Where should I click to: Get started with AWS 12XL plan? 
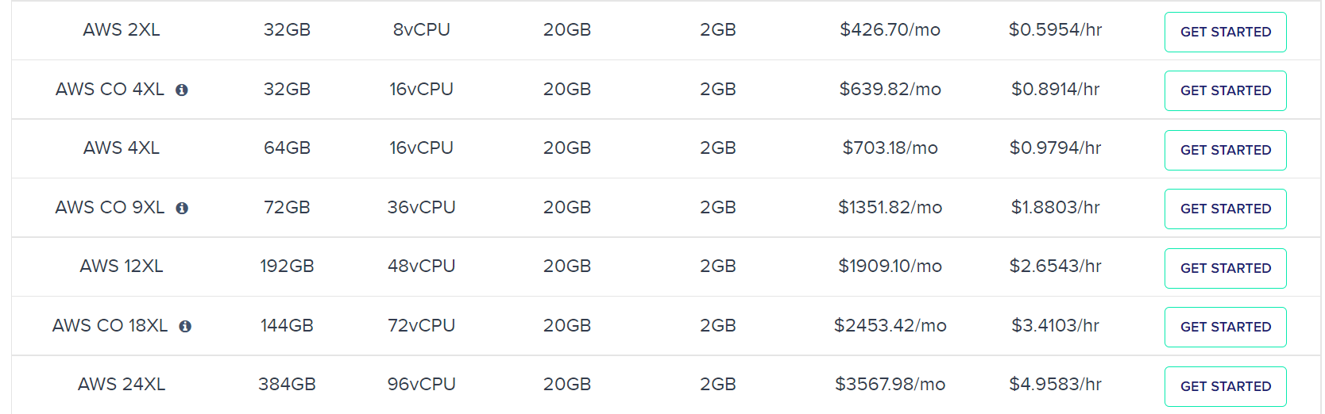click(1225, 268)
